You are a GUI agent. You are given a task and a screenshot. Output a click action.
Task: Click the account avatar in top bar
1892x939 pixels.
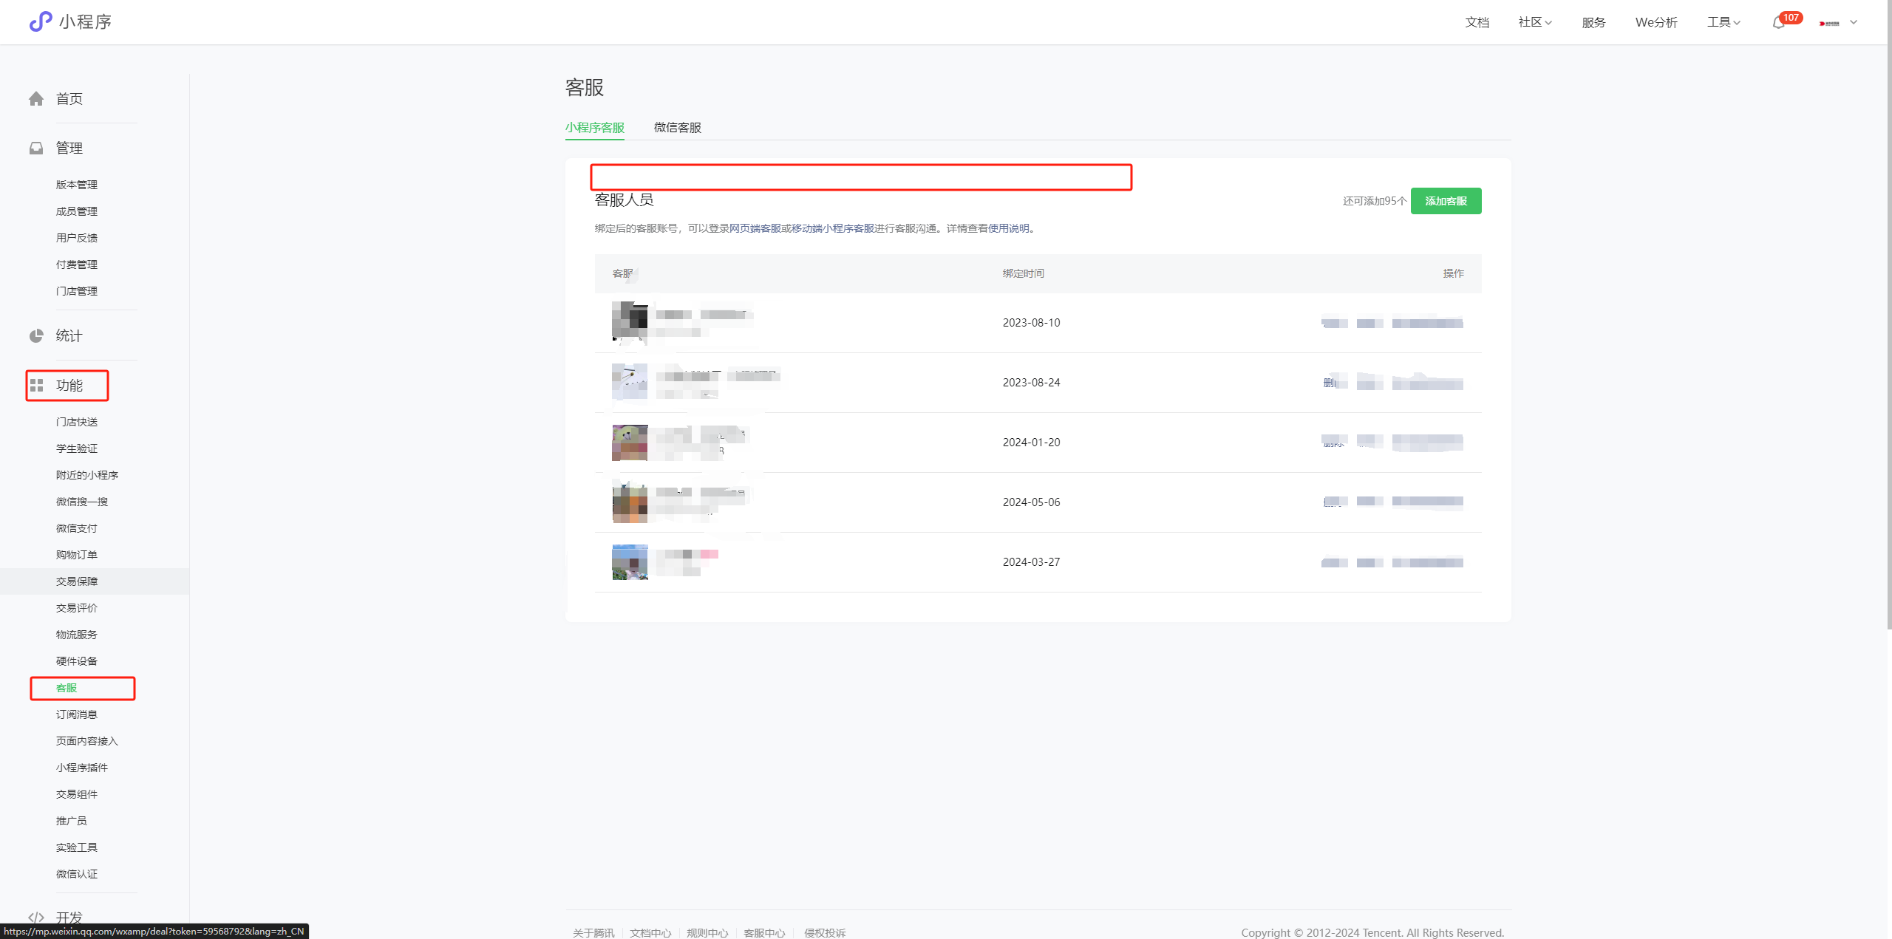1829,23
